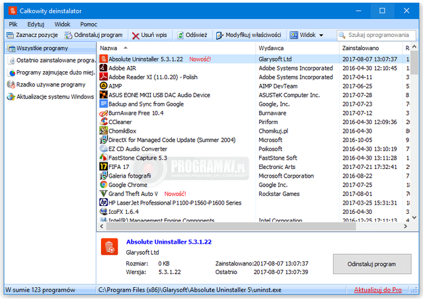The width and height of the screenshot is (425, 299).
Task: Click the Modyfikuj właściwości icon
Action: [220, 35]
